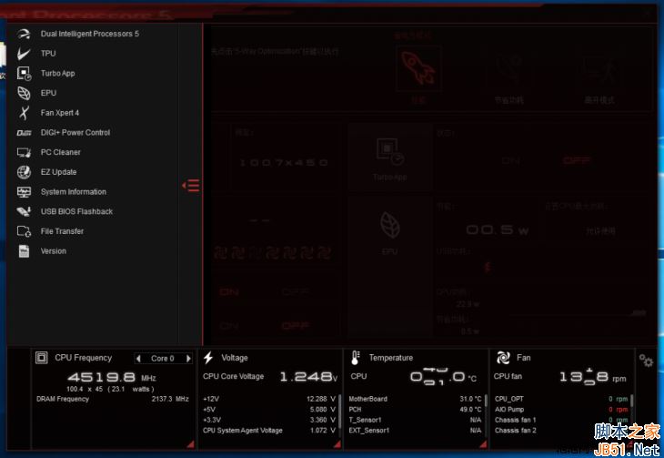
Task: Click the Core 0 selector field
Action: click(163, 359)
